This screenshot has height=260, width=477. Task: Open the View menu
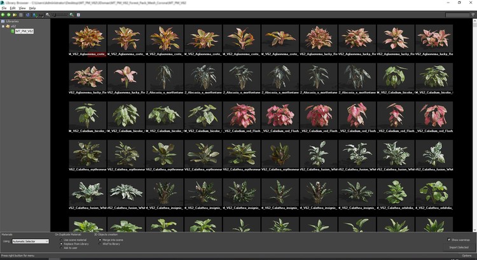[22, 8]
